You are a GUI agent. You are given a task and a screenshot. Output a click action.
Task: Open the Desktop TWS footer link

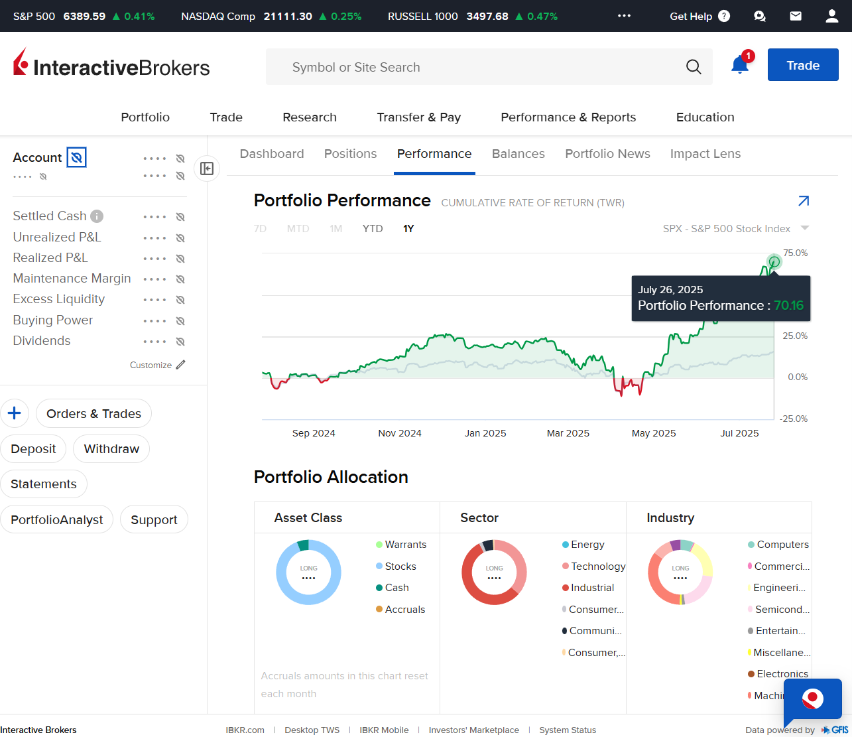click(312, 730)
